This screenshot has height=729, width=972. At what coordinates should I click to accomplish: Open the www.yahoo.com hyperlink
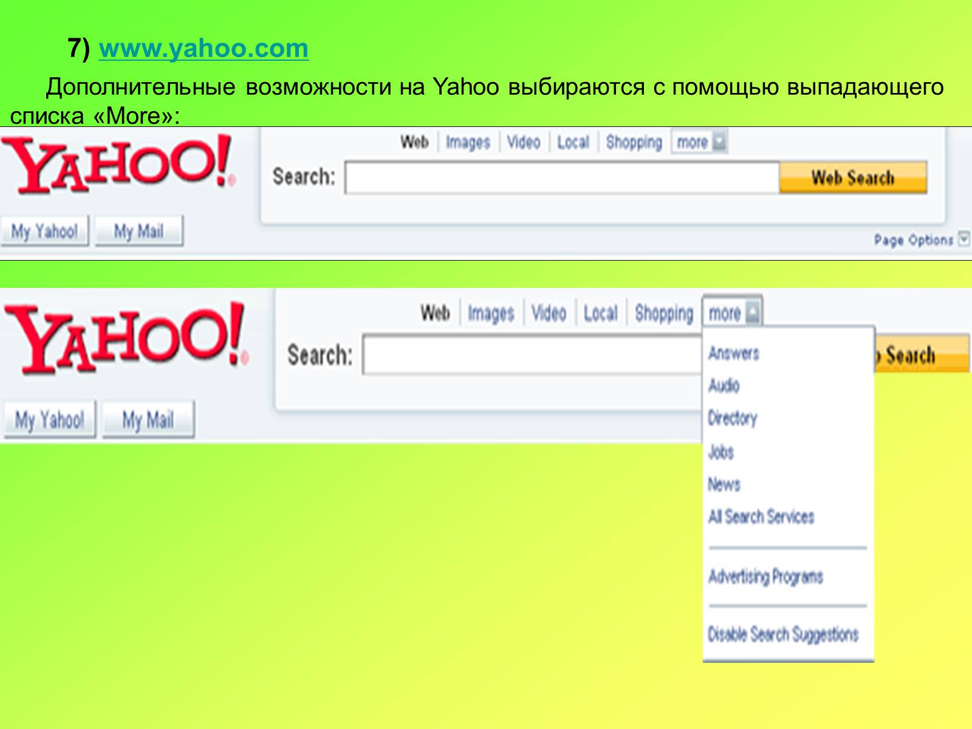point(204,49)
